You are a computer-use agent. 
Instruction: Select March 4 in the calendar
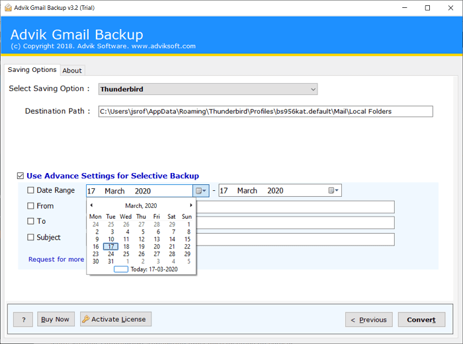127,232
